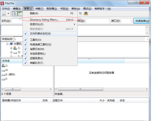Viewport: 154px width, 121px height.
Task: Click the greyed reconnect toolbar icon
Action: click(80, 14)
